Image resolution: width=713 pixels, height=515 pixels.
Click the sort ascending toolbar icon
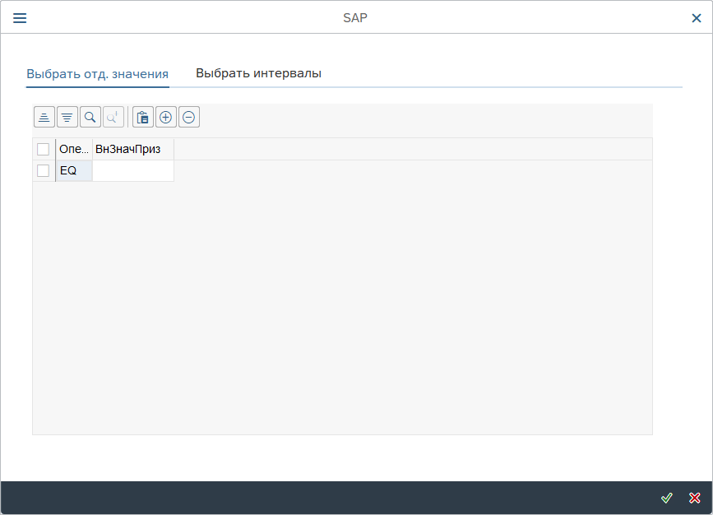pos(44,118)
